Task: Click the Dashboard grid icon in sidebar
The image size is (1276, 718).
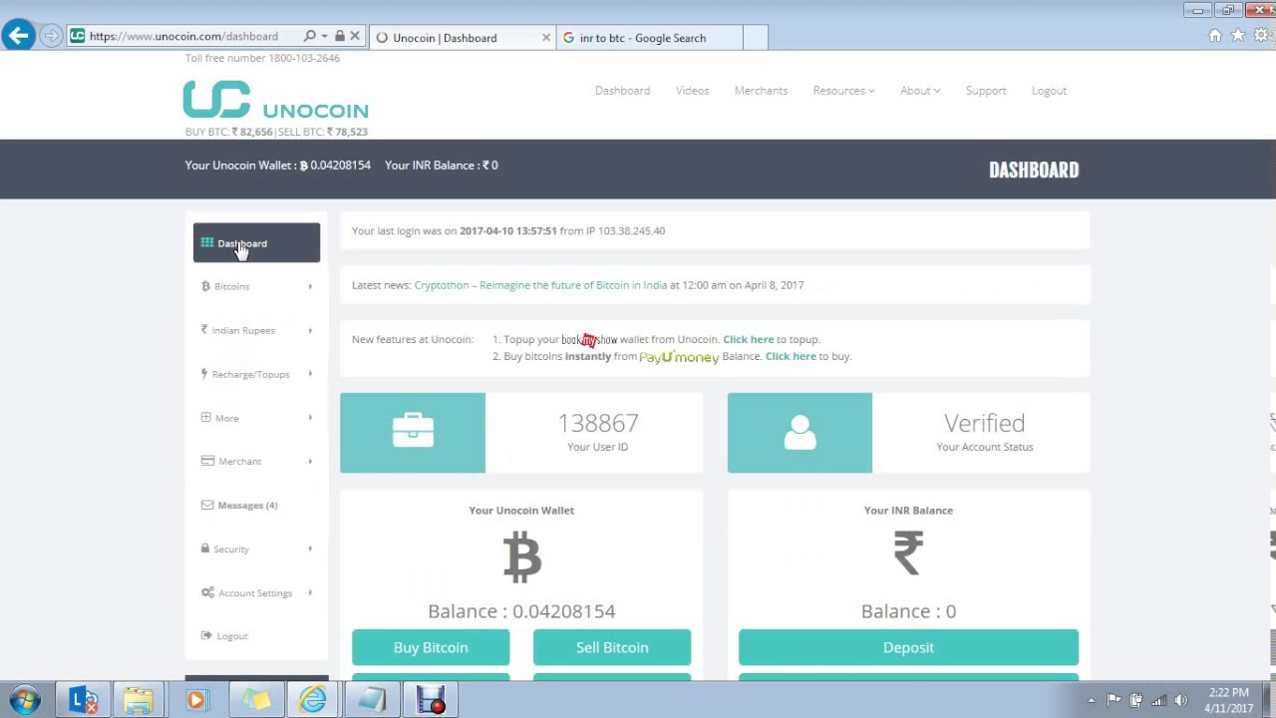Action: (x=207, y=242)
